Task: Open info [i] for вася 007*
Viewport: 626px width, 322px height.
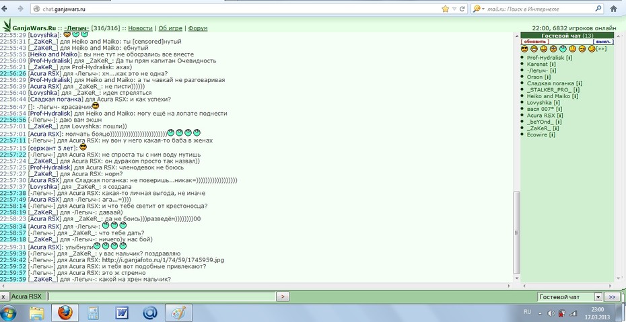Action: [x=559, y=109]
